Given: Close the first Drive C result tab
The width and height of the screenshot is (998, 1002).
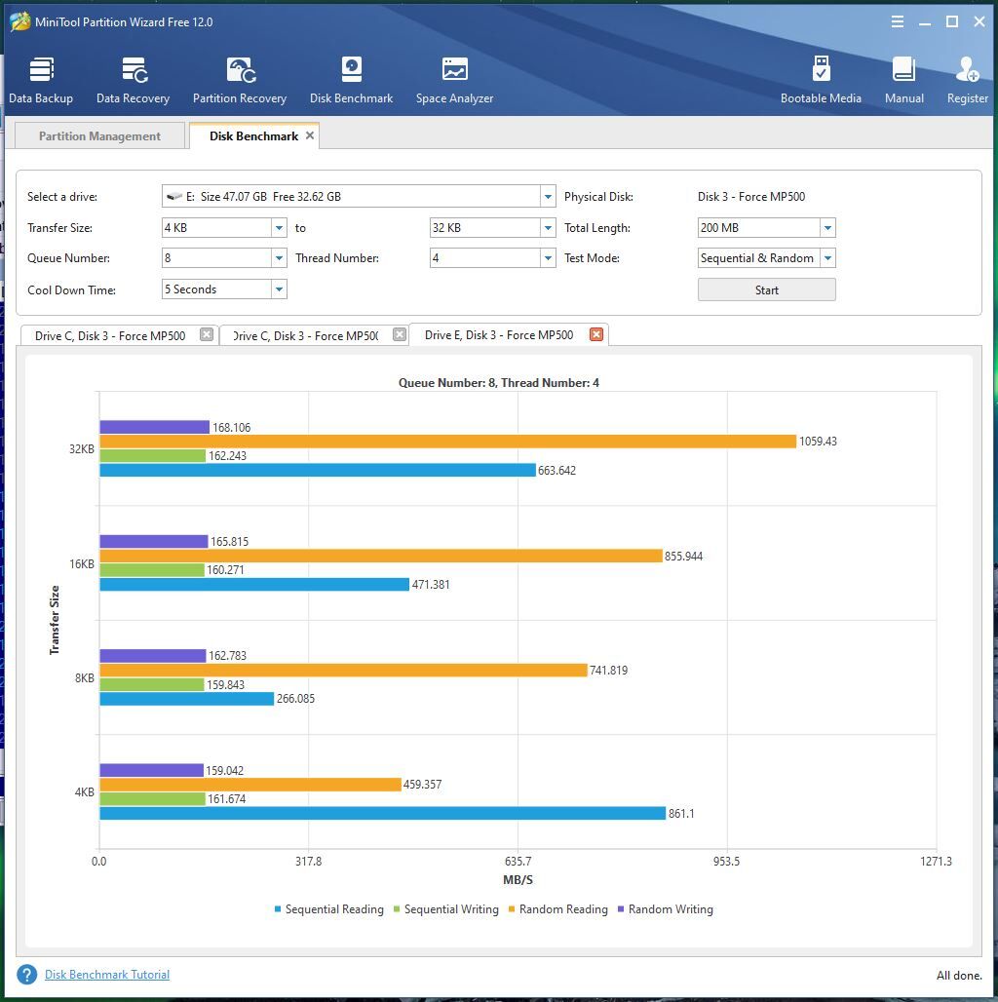Looking at the screenshot, I should [x=207, y=335].
